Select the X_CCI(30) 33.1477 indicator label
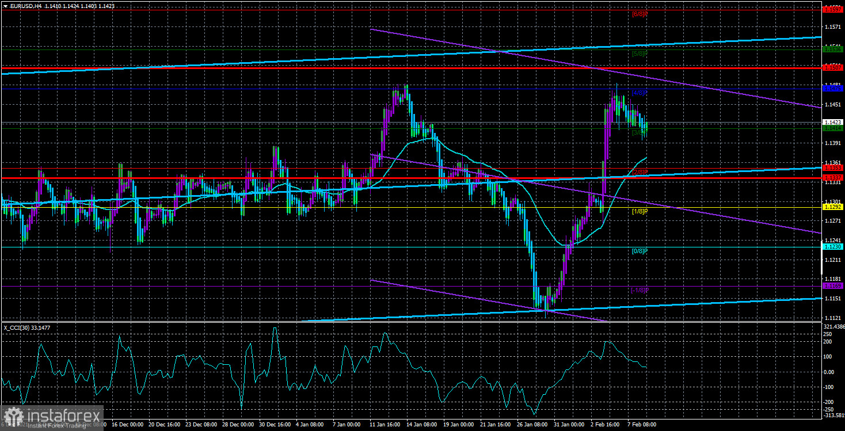 click(28, 327)
